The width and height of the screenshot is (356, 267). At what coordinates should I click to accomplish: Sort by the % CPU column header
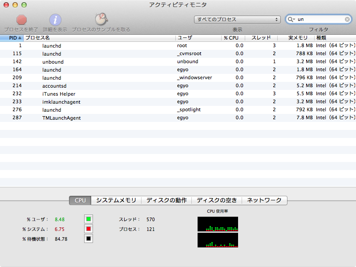pyautogui.click(x=233, y=38)
